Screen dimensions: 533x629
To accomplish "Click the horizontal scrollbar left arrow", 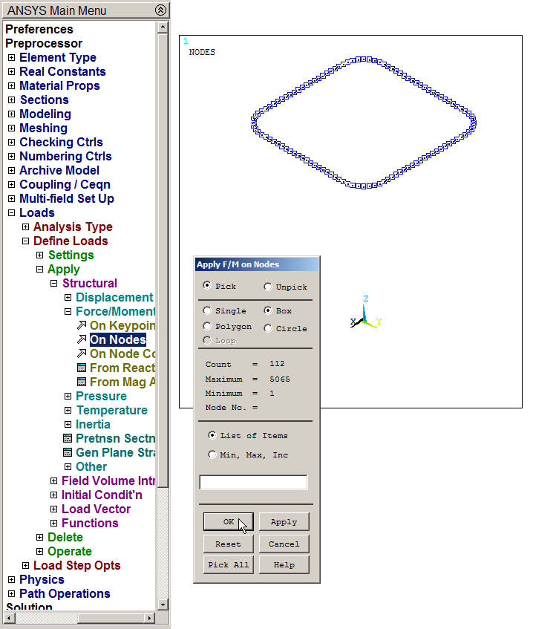I will pyautogui.click(x=8, y=618).
